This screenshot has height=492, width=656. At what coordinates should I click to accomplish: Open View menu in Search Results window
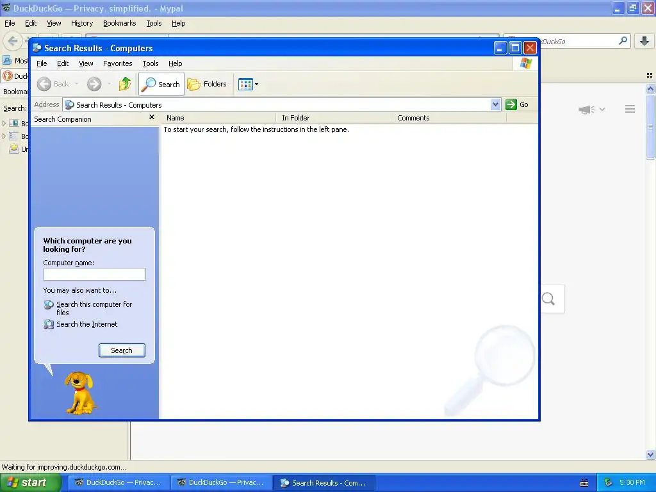86,63
